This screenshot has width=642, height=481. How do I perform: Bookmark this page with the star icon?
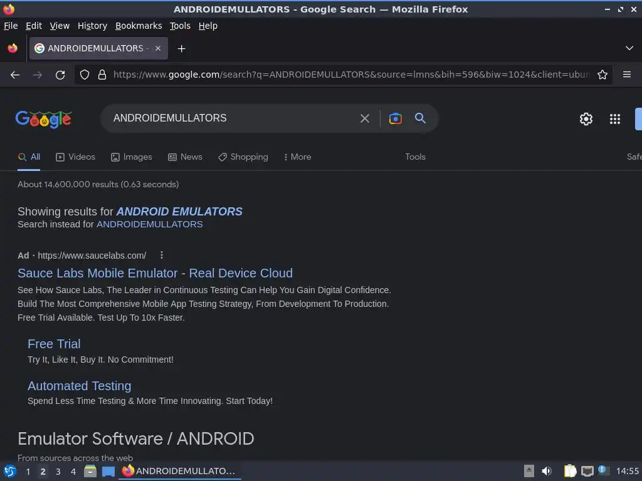pos(603,75)
